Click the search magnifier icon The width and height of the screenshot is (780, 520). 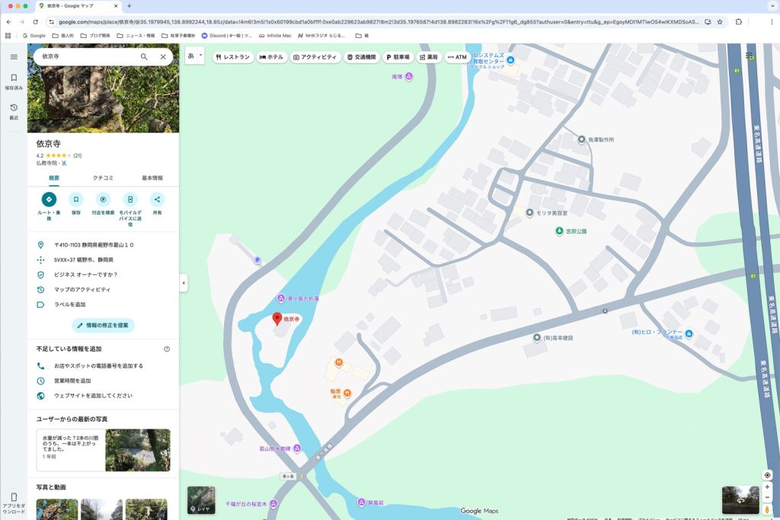pyautogui.click(x=144, y=57)
